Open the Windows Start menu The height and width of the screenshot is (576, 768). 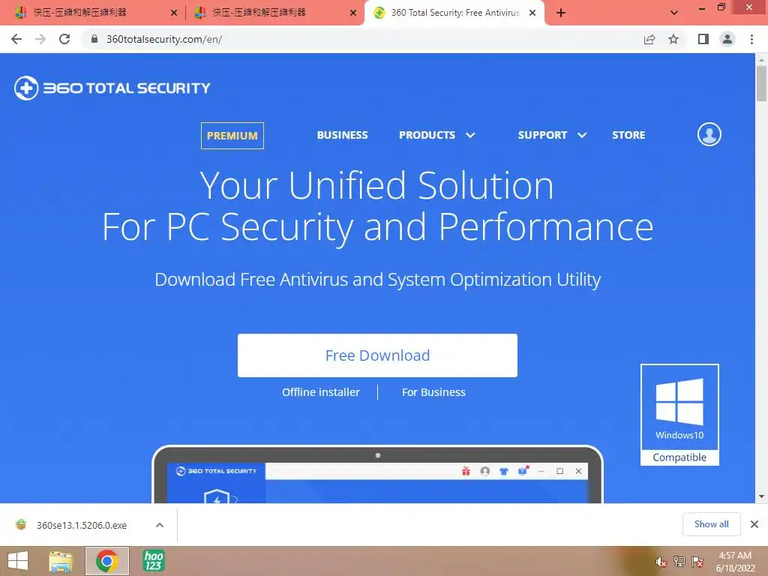[x=18, y=561]
